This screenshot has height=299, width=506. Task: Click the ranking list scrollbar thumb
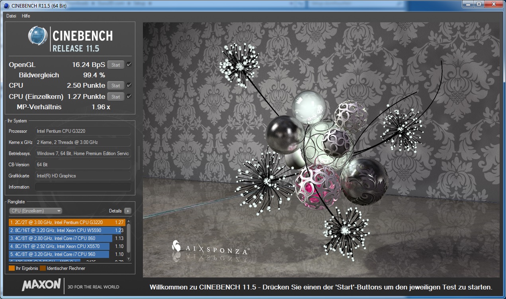[129, 238]
